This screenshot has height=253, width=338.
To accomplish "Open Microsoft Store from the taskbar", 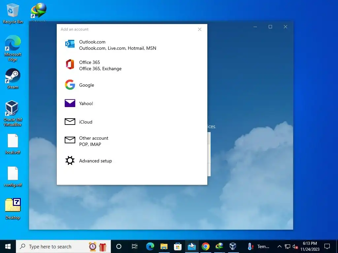I will (178, 246).
